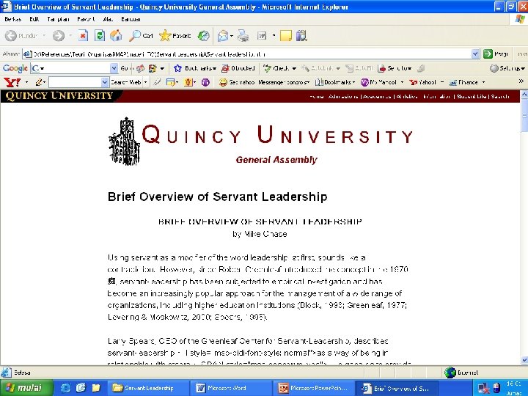
Task: Open dropdown beside the Mail icon
Action: (232, 36)
